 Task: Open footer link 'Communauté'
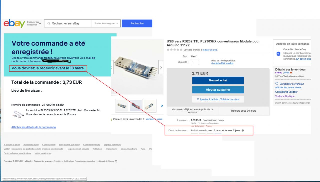point(49,145)
